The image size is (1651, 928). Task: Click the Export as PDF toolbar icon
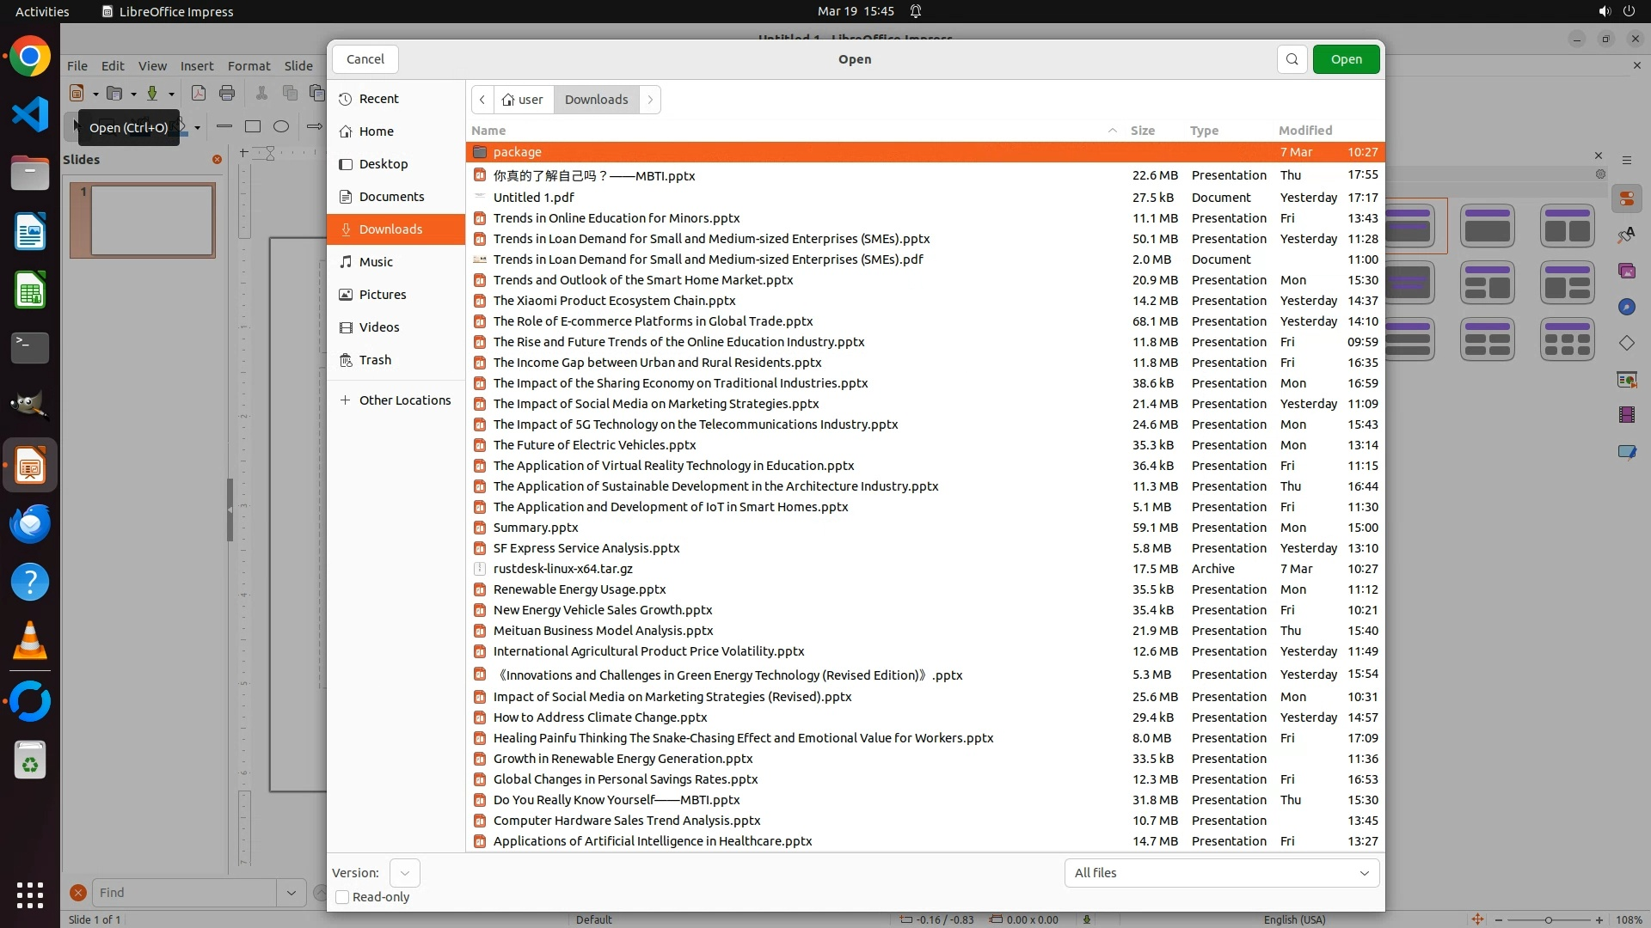(x=199, y=93)
